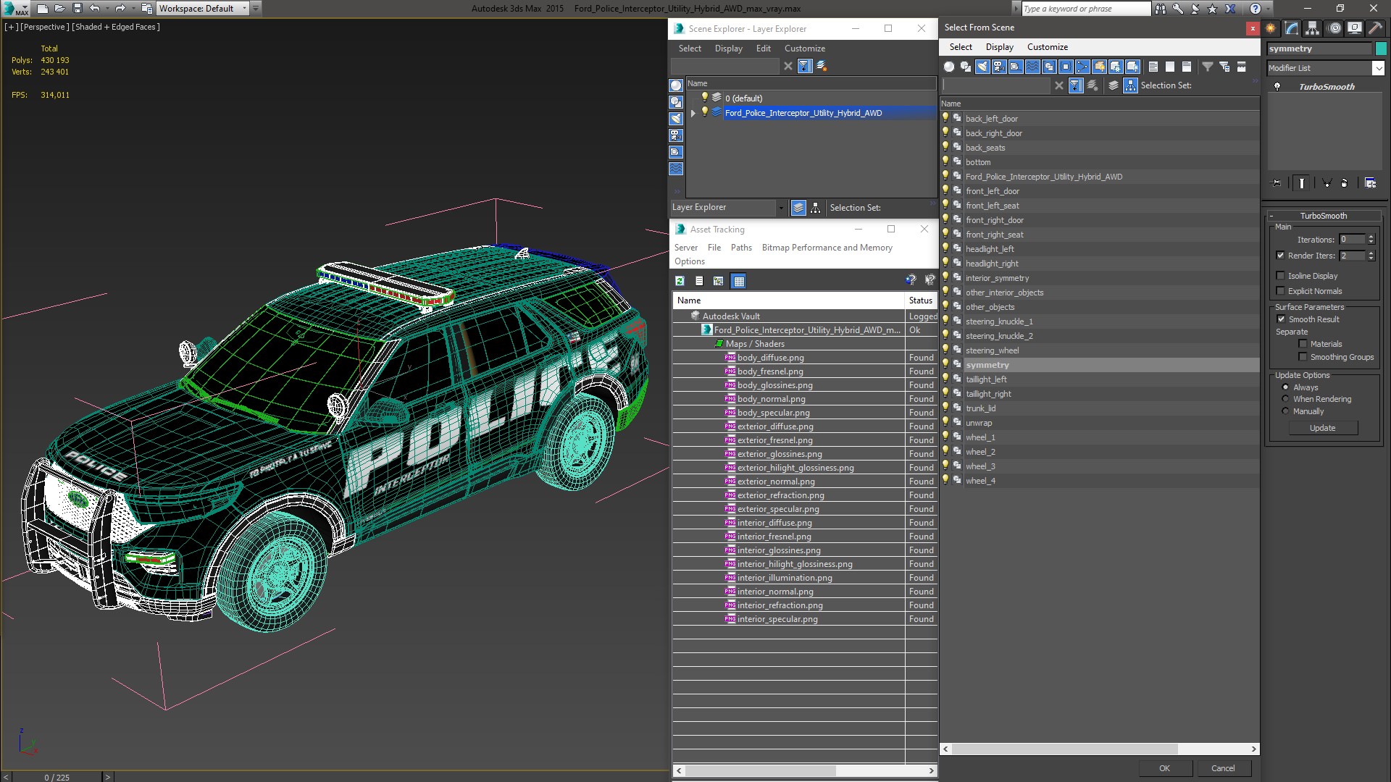
Task: Click Refresh icon in Asset Tracking toolbar
Action: [x=680, y=281]
